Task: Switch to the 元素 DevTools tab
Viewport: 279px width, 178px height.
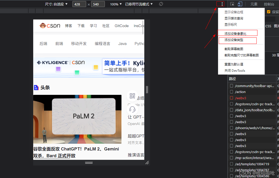Action: pos(254,4)
